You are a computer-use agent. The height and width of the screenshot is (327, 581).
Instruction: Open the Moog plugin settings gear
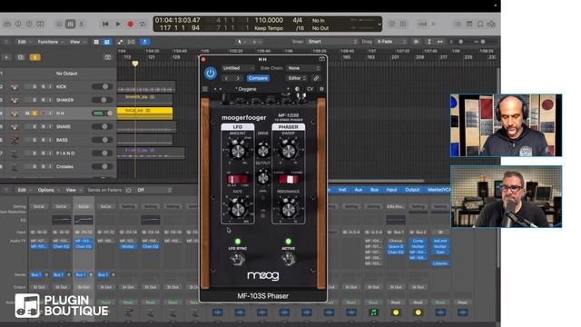[321, 89]
